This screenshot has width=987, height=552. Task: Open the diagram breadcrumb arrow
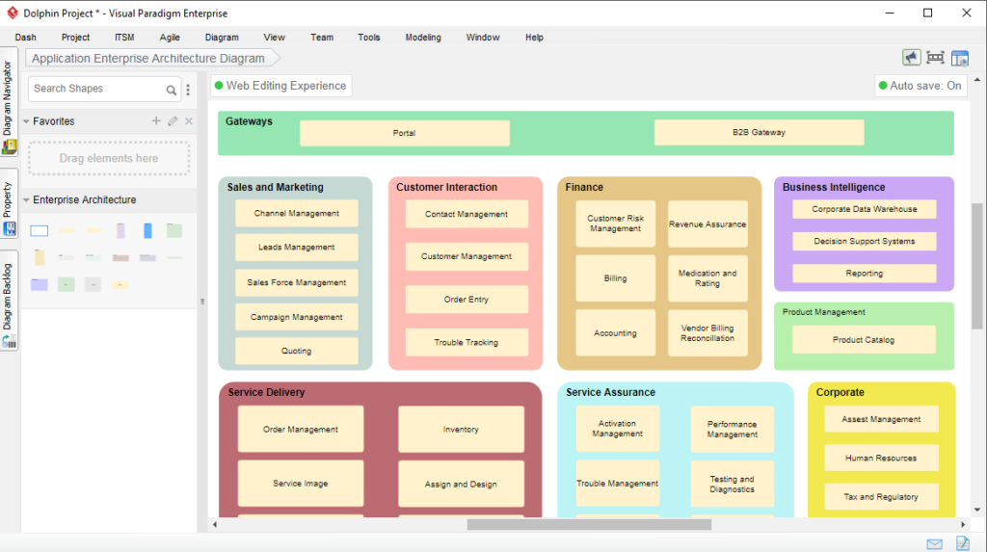point(275,59)
